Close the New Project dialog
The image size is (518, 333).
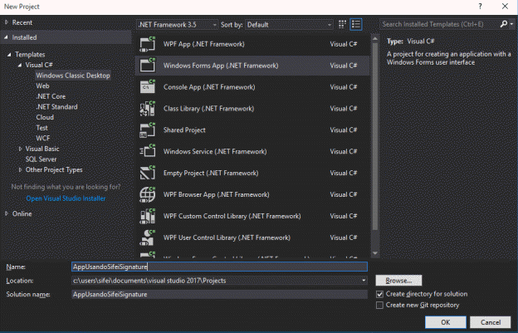505,7
